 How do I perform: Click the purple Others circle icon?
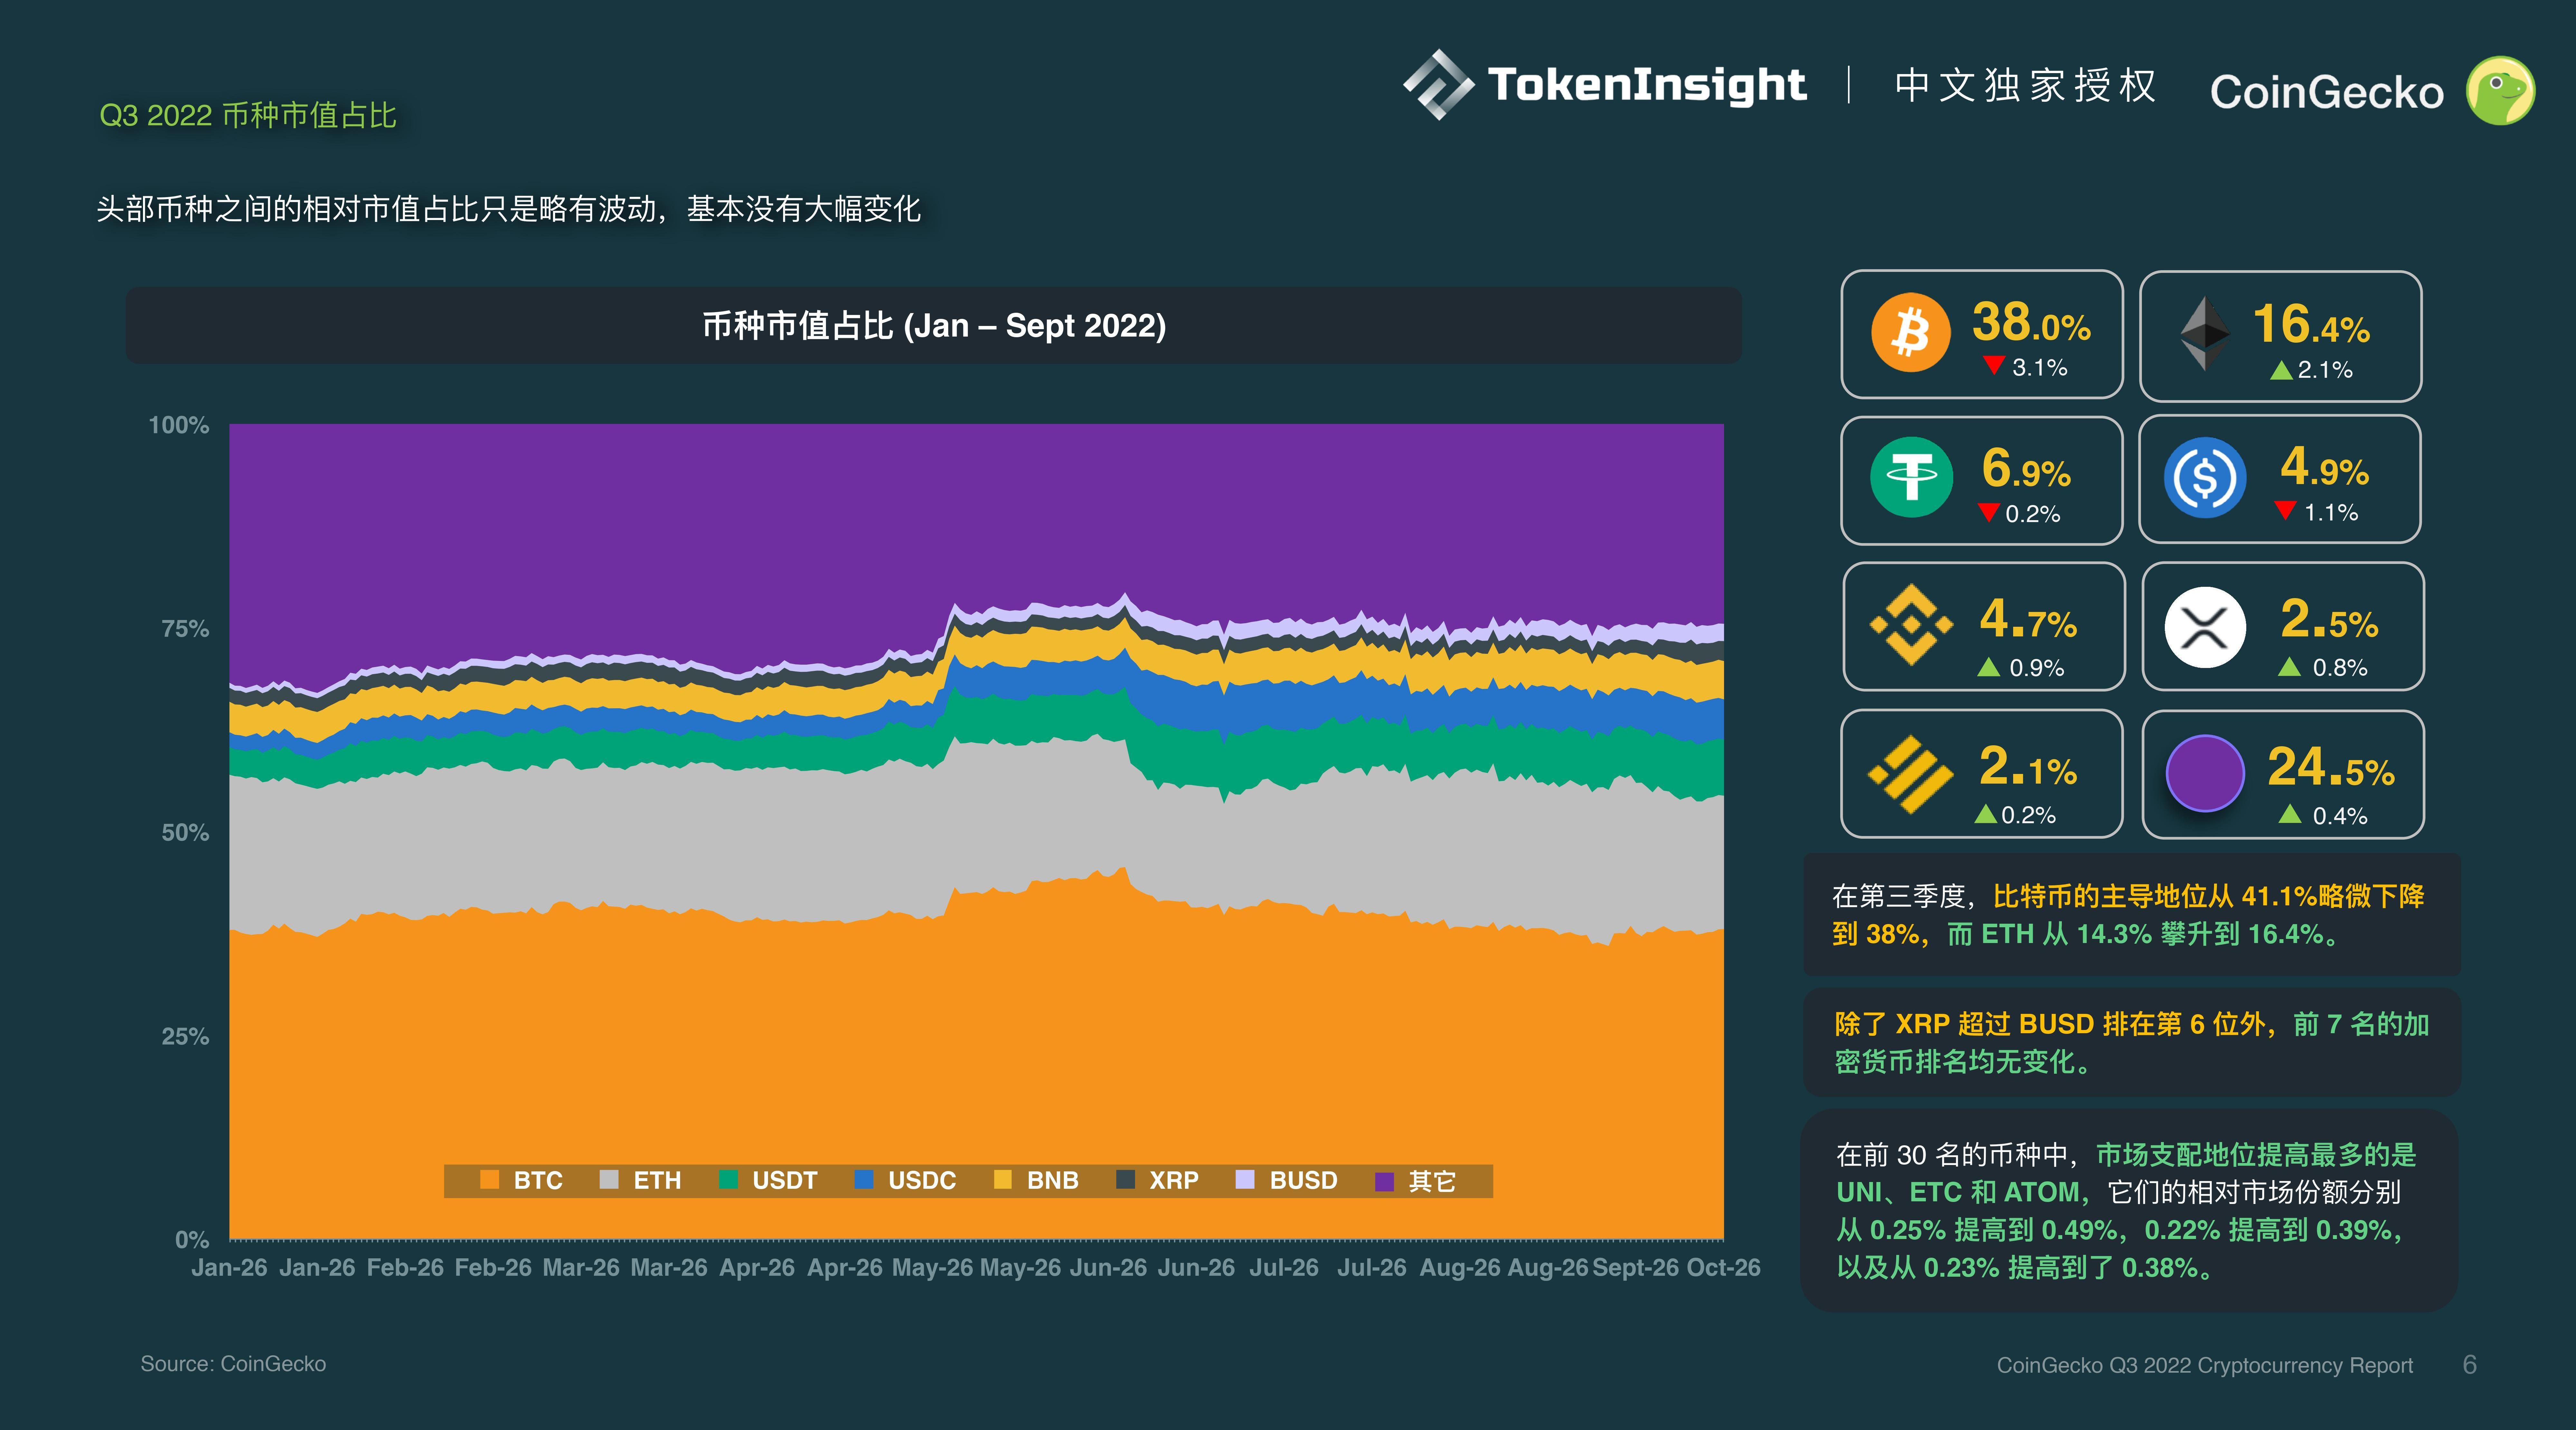(x=2205, y=773)
